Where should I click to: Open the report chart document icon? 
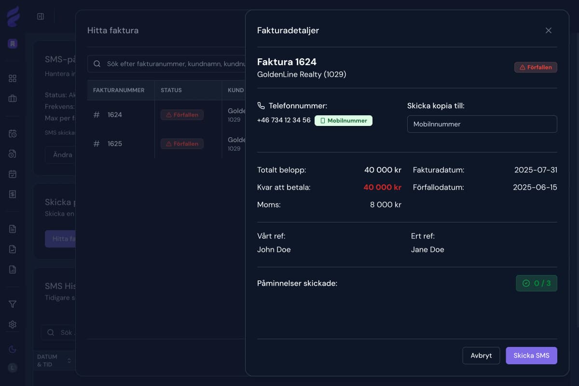[x=13, y=269]
